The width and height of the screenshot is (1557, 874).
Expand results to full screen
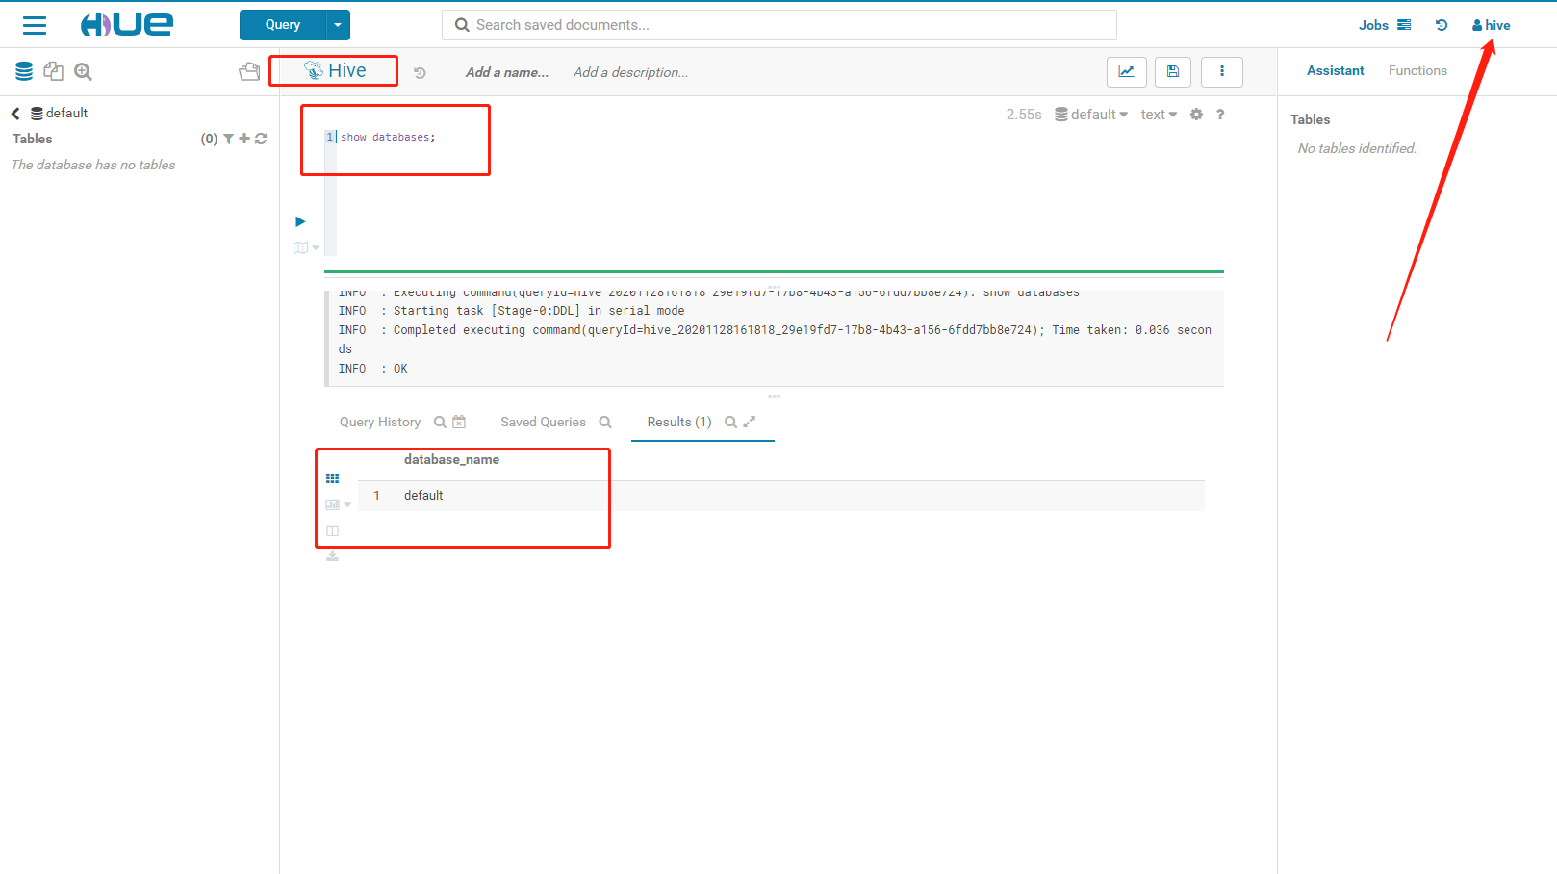pyautogui.click(x=750, y=422)
